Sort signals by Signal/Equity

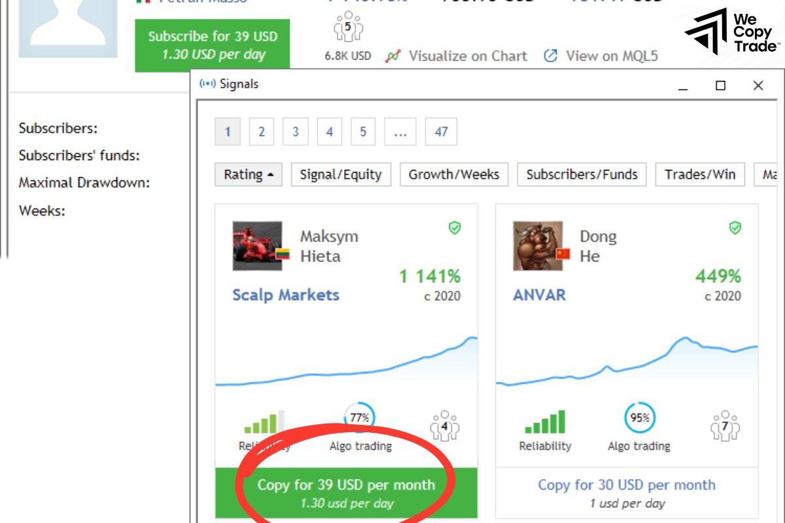[x=340, y=175]
